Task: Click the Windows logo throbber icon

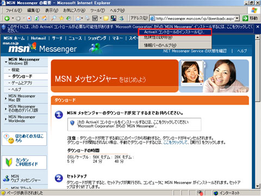Action: click(x=254, y=10)
